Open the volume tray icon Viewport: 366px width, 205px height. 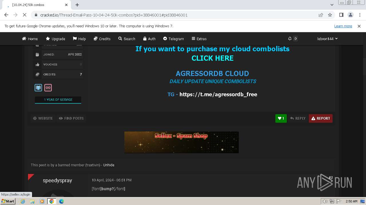pos(325,201)
